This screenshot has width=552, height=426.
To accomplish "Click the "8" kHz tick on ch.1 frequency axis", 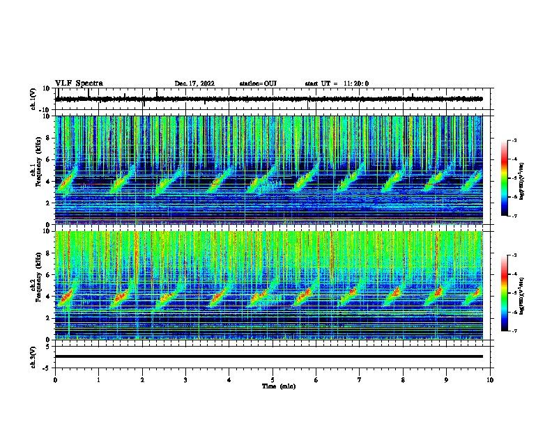I will pyautogui.click(x=48, y=138).
